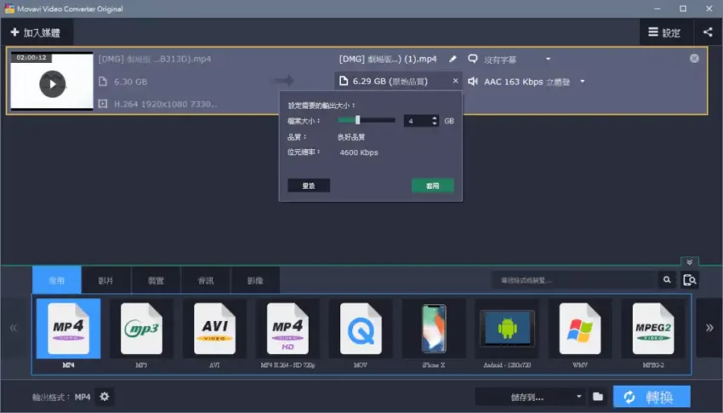This screenshot has width=723, height=413.
Task: Select the Popular formats tab
Action: (x=57, y=280)
